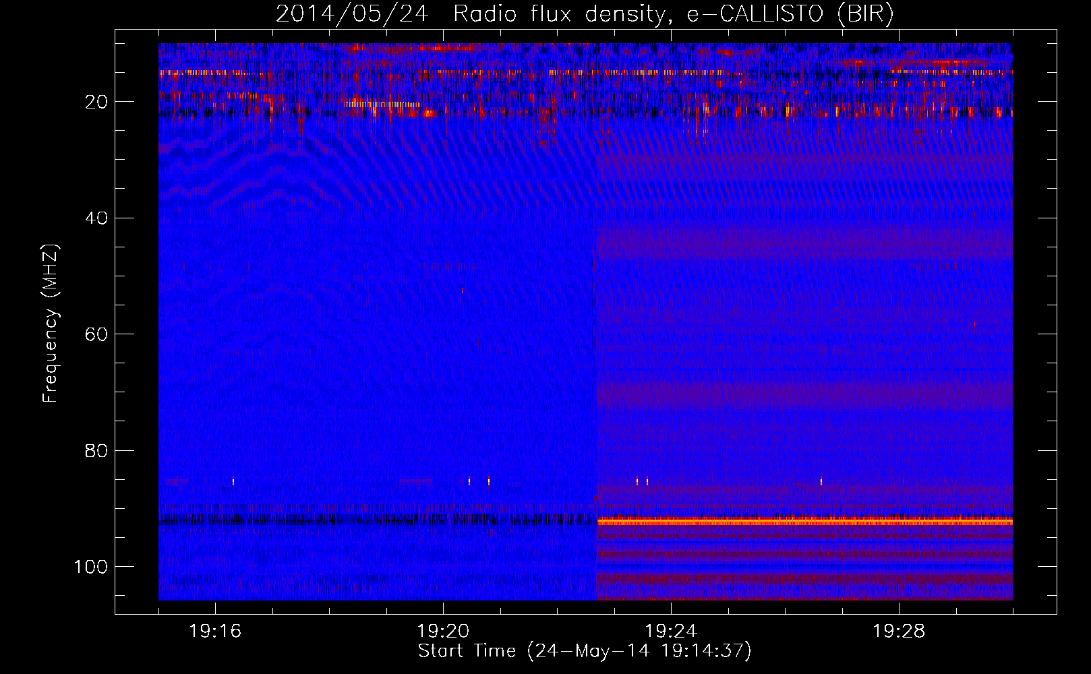The width and height of the screenshot is (1091, 674).
Task: Click the bright orange emission band near 92 MHz
Action: 805,521
